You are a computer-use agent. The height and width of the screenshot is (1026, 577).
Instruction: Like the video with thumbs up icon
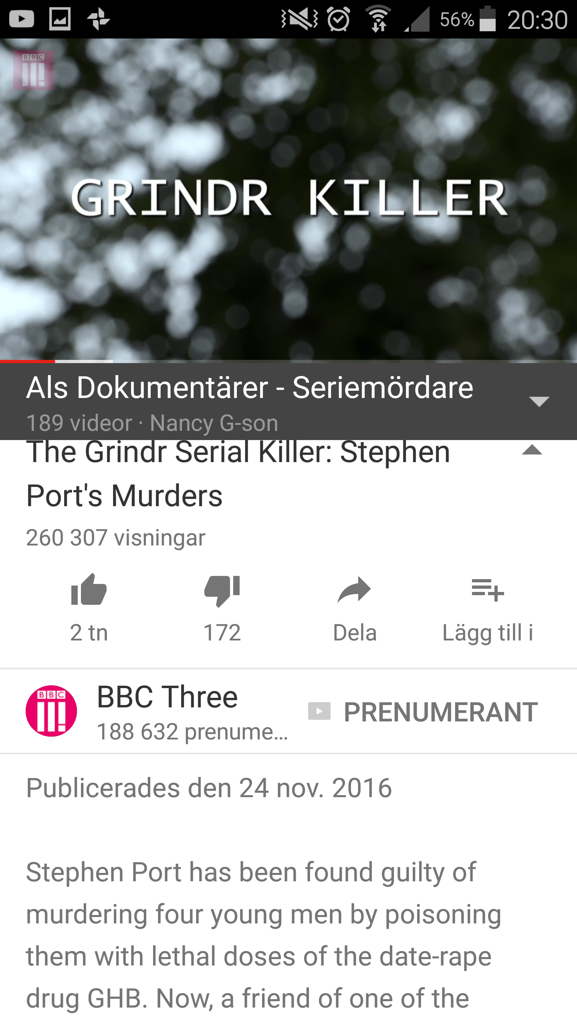point(89,590)
